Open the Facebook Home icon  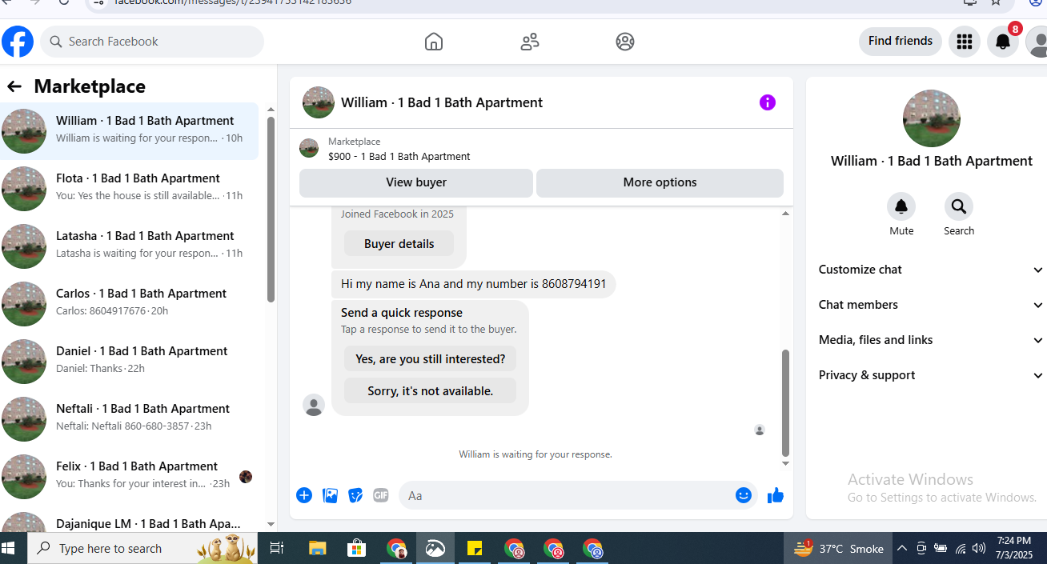coord(433,42)
